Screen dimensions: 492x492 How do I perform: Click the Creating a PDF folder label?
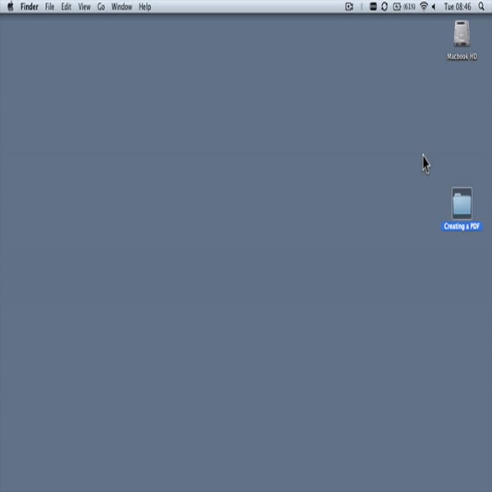(462, 226)
